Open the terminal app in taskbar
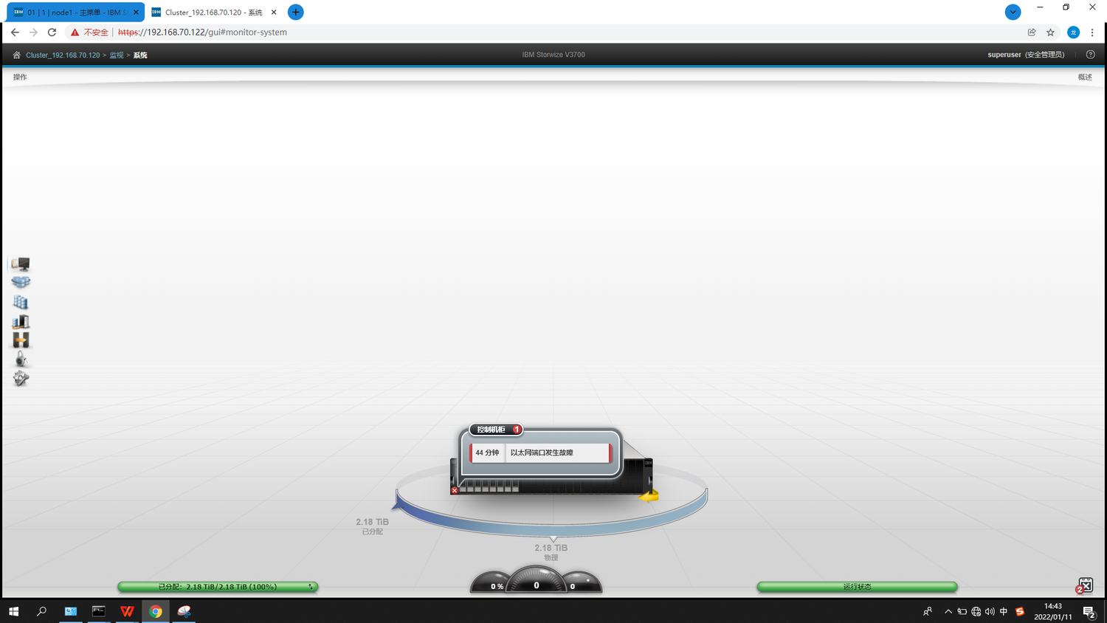 (x=98, y=611)
